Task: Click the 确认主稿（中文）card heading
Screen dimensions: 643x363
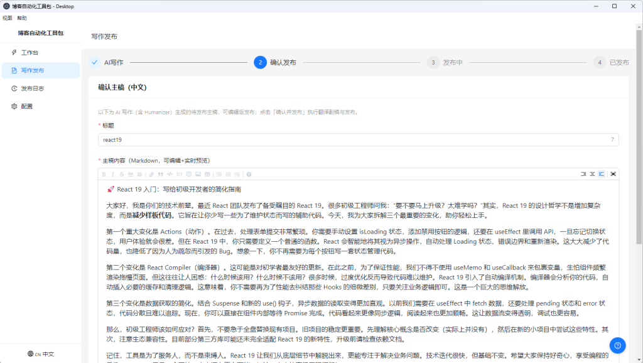Action: pos(122,87)
